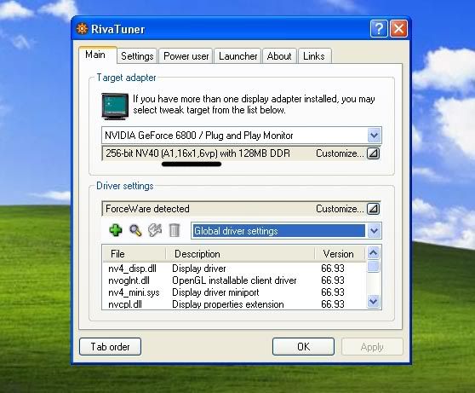The image size is (475, 393).
Task: Open the Power user tab
Action: [186, 56]
